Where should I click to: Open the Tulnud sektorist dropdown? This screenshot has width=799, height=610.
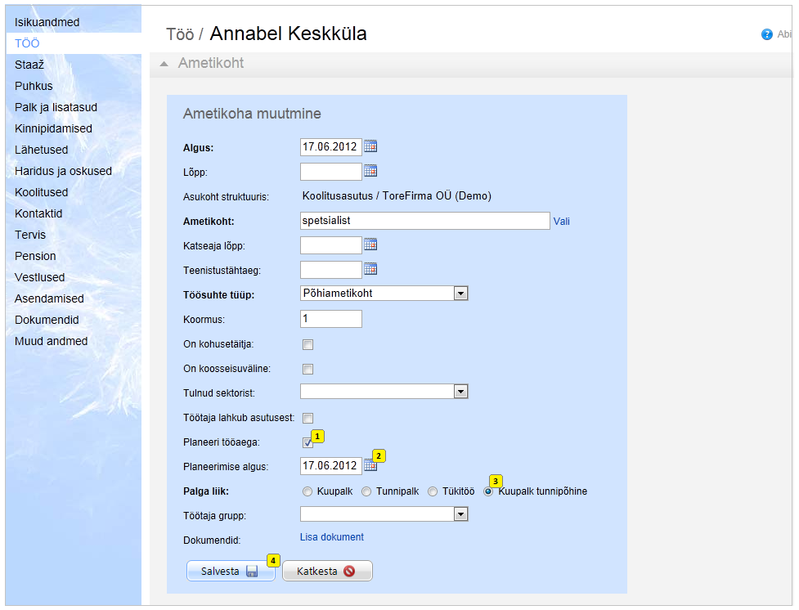click(460, 392)
